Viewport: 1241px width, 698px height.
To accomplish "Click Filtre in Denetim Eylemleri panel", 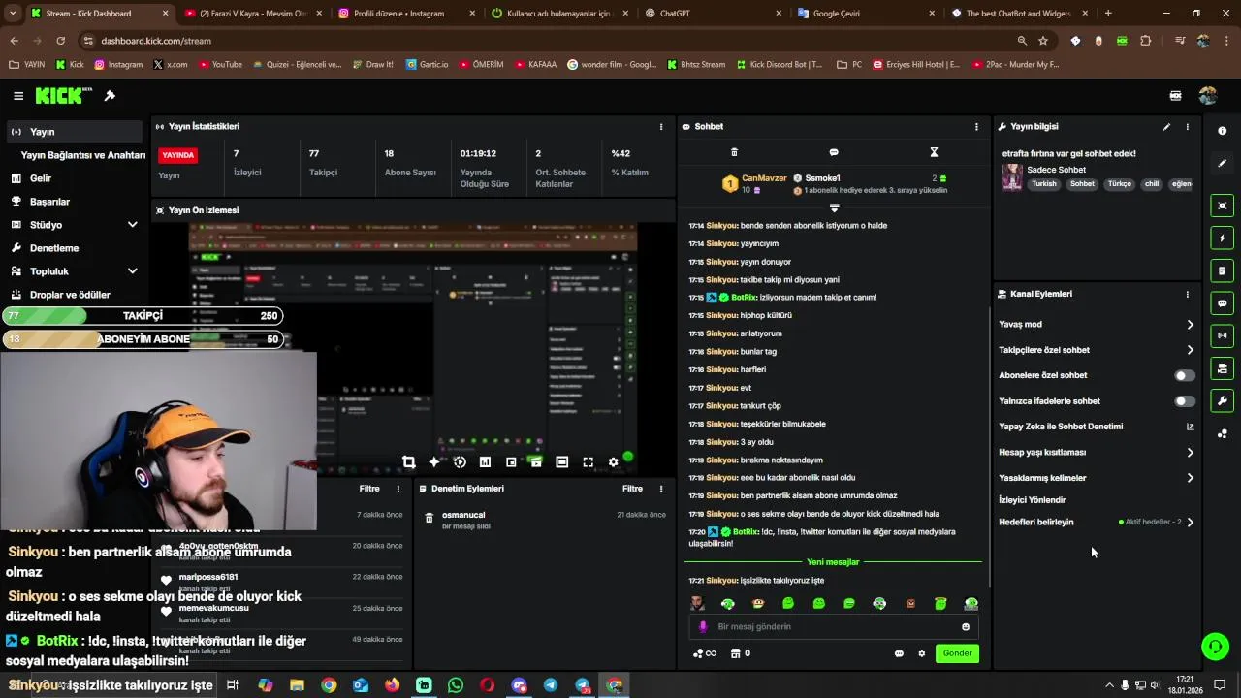I will 632,489.
